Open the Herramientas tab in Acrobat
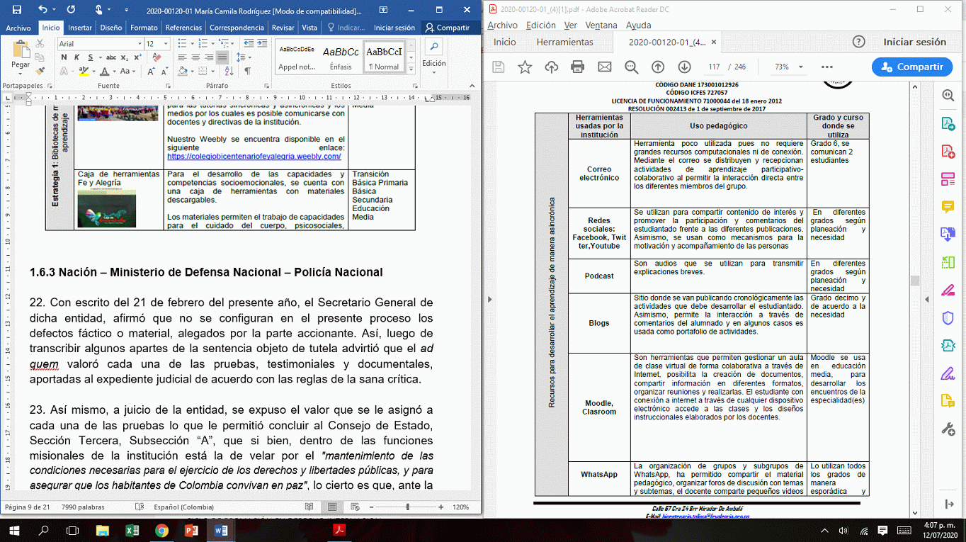 564,42
